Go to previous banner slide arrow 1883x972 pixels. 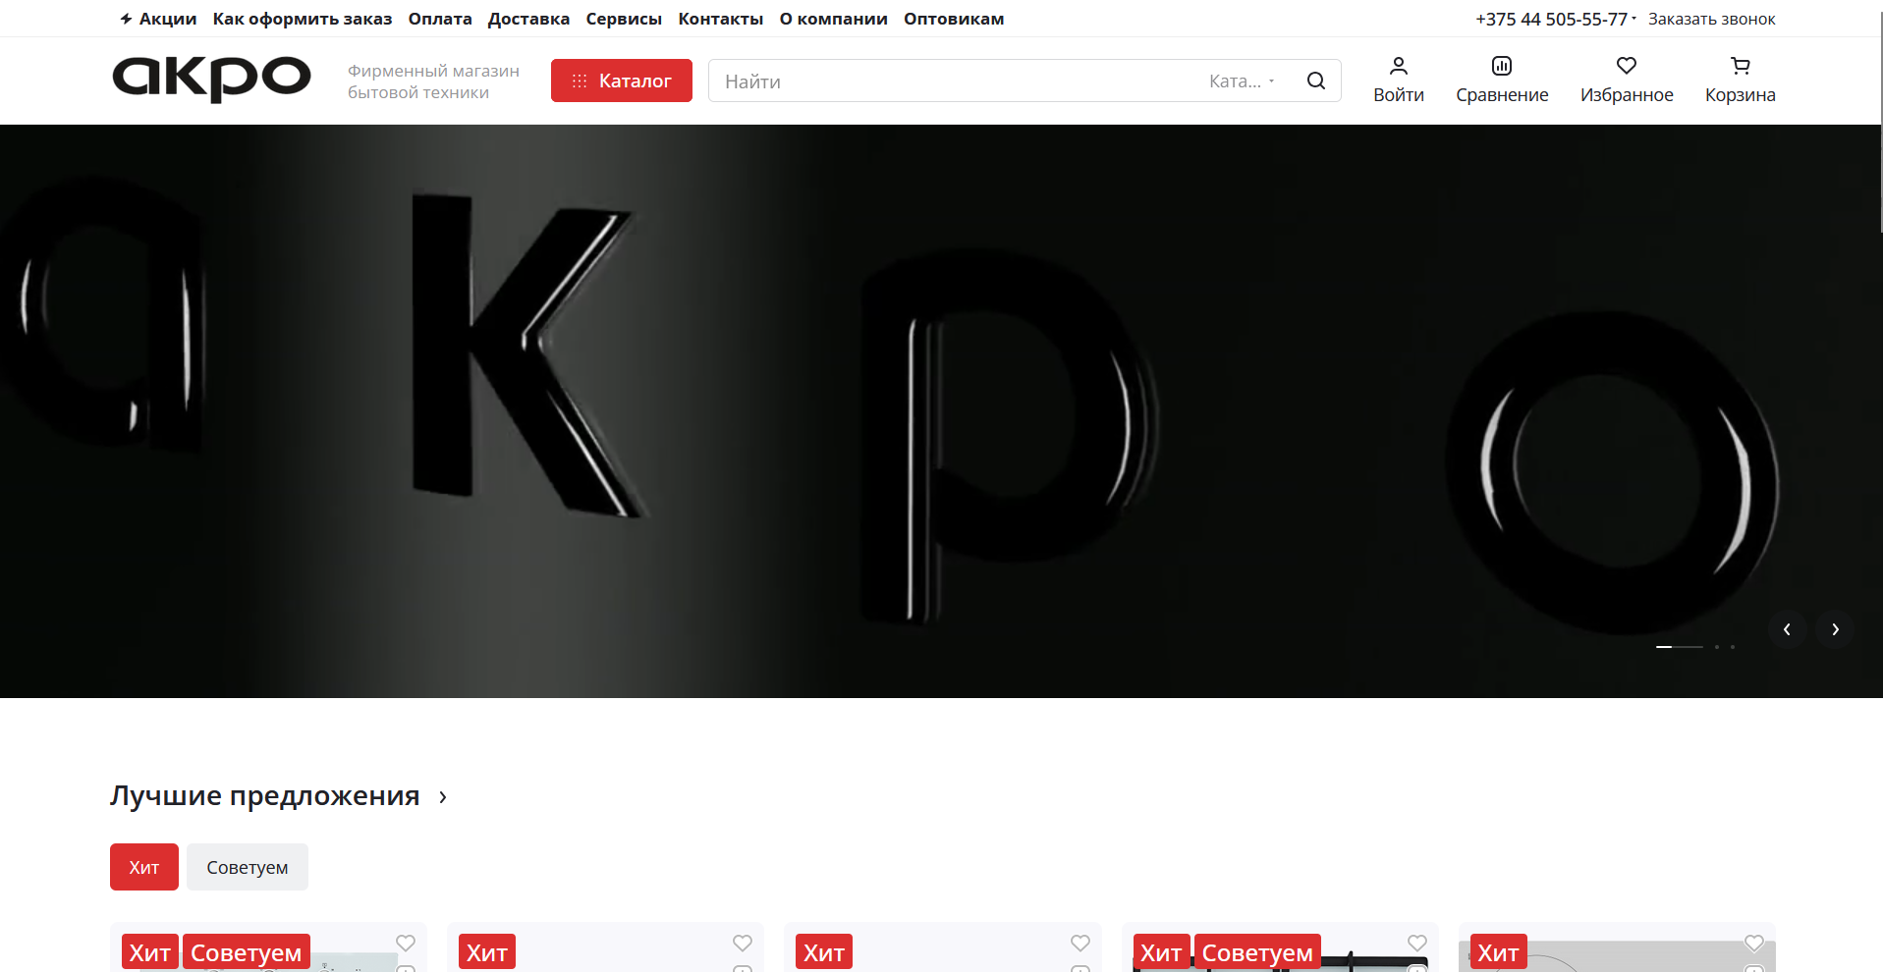pos(1787,629)
